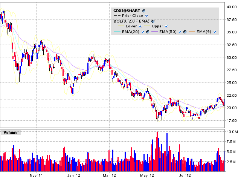Click the Lower legend label
This screenshot has height=180, width=241.
point(131,26)
